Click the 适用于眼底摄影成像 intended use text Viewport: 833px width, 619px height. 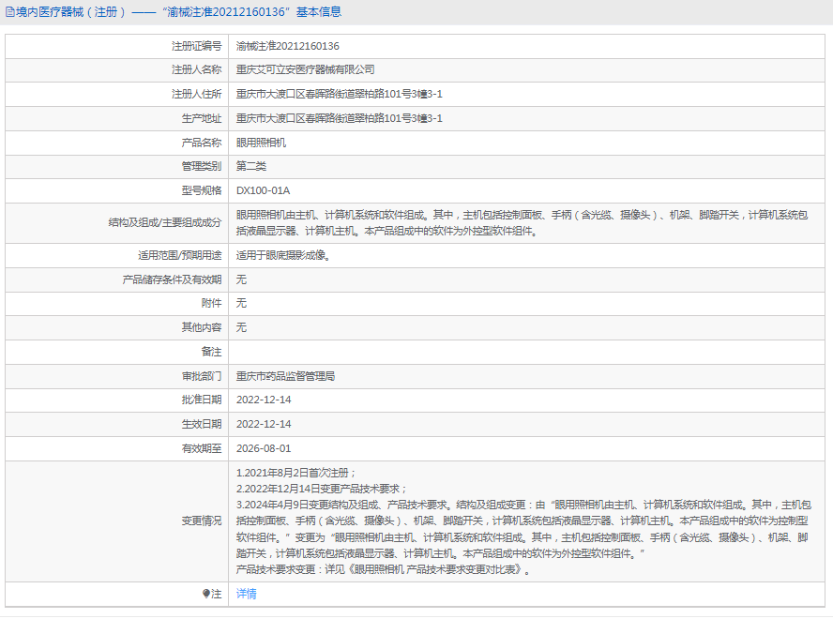[x=282, y=255]
